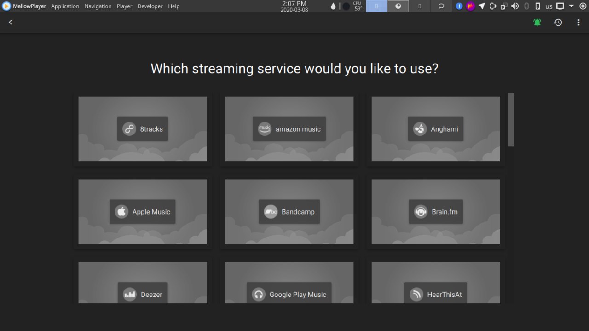Click the Brain.fm headphones logo icon

(x=421, y=212)
